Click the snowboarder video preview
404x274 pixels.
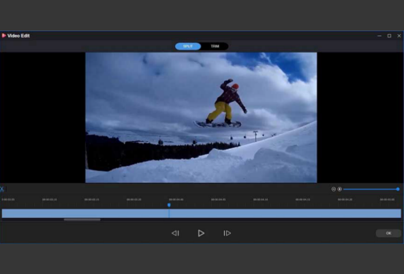pos(201,118)
